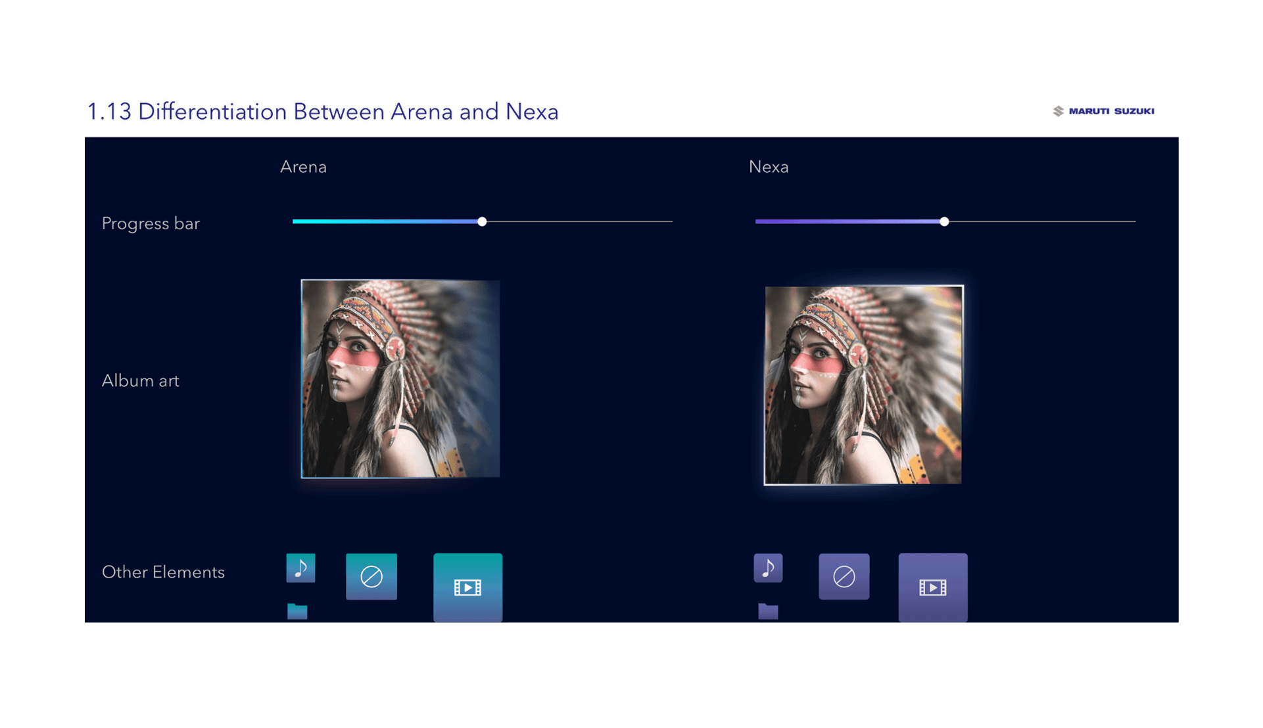
Task: Click the teal music note icon
Action: click(x=300, y=568)
